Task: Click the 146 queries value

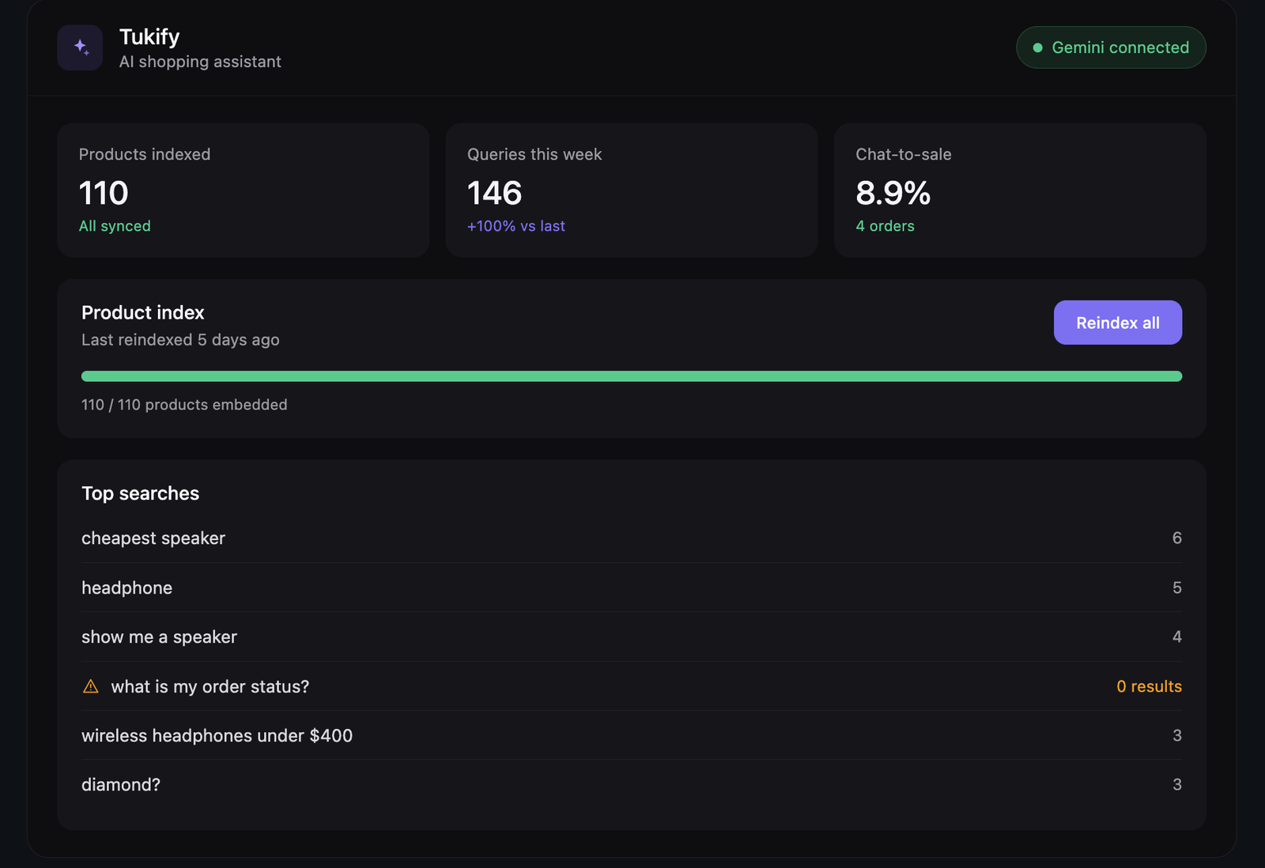Action: click(x=494, y=193)
